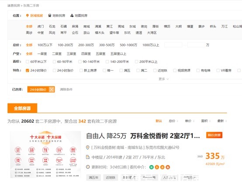Image resolution: width=242 pixels, height=187 pixels.
Task: Choose price range 100-200万
Action: pyautogui.click(x=65, y=45)
